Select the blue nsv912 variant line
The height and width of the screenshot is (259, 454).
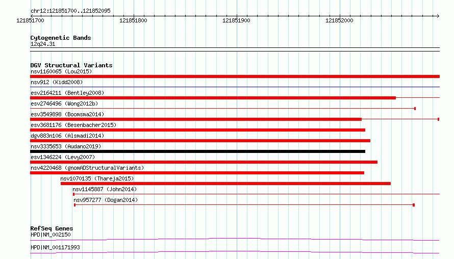(x=235, y=87)
